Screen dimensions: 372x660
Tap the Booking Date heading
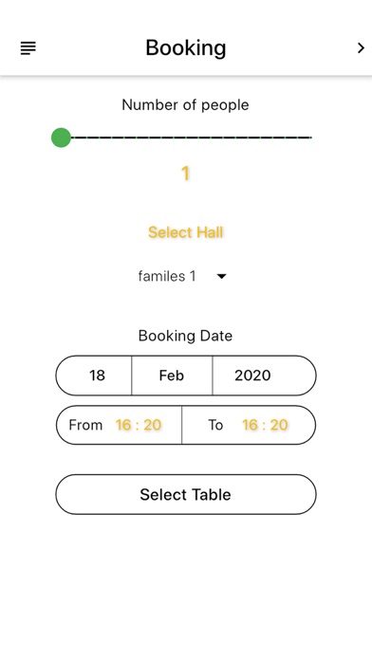tap(185, 336)
